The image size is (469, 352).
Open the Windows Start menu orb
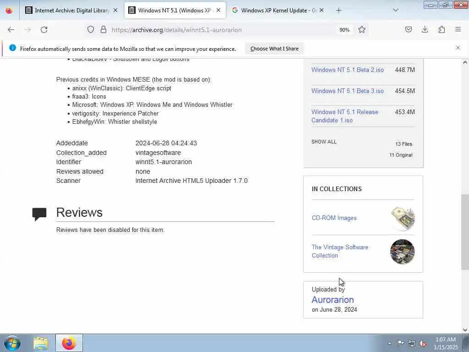[12, 343]
